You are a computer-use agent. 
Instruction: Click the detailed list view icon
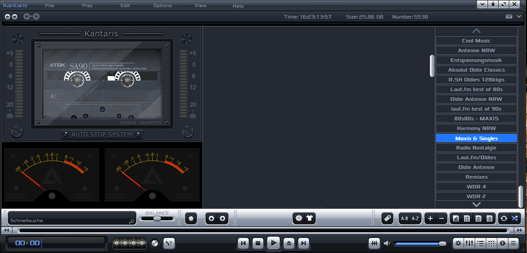(x=467, y=218)
